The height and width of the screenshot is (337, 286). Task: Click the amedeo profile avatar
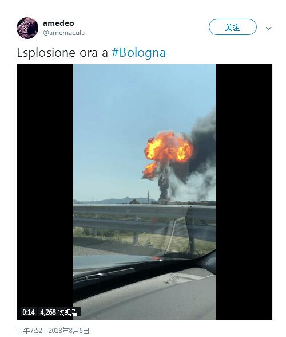click(x=27, y=28)
